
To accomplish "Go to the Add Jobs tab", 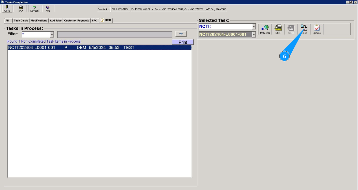I will [56, 21].
